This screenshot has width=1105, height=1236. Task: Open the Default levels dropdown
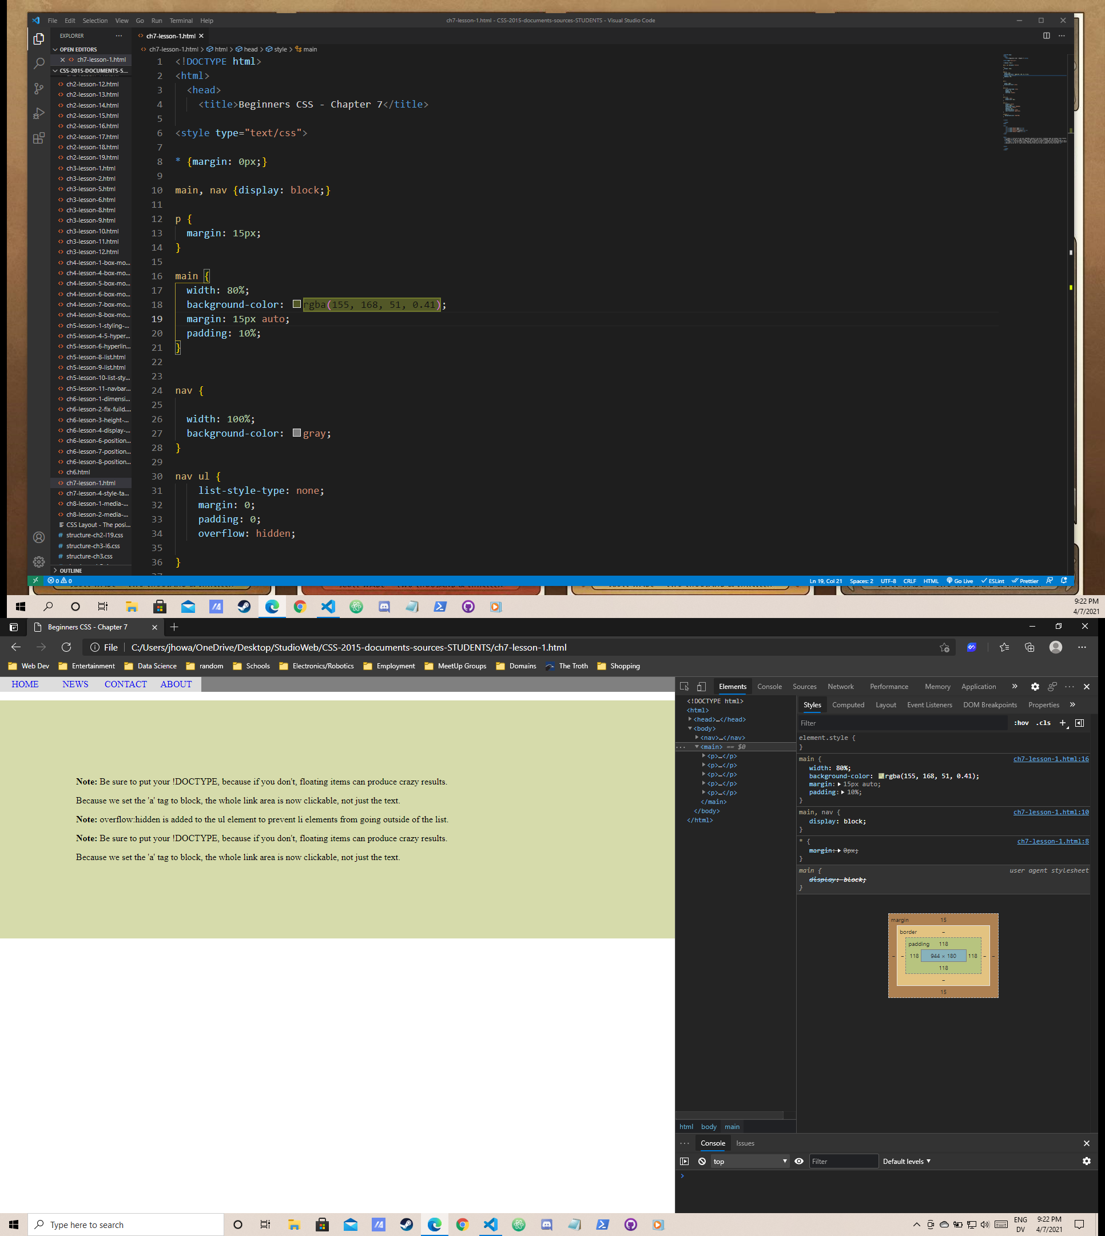tap(906, 1161)
